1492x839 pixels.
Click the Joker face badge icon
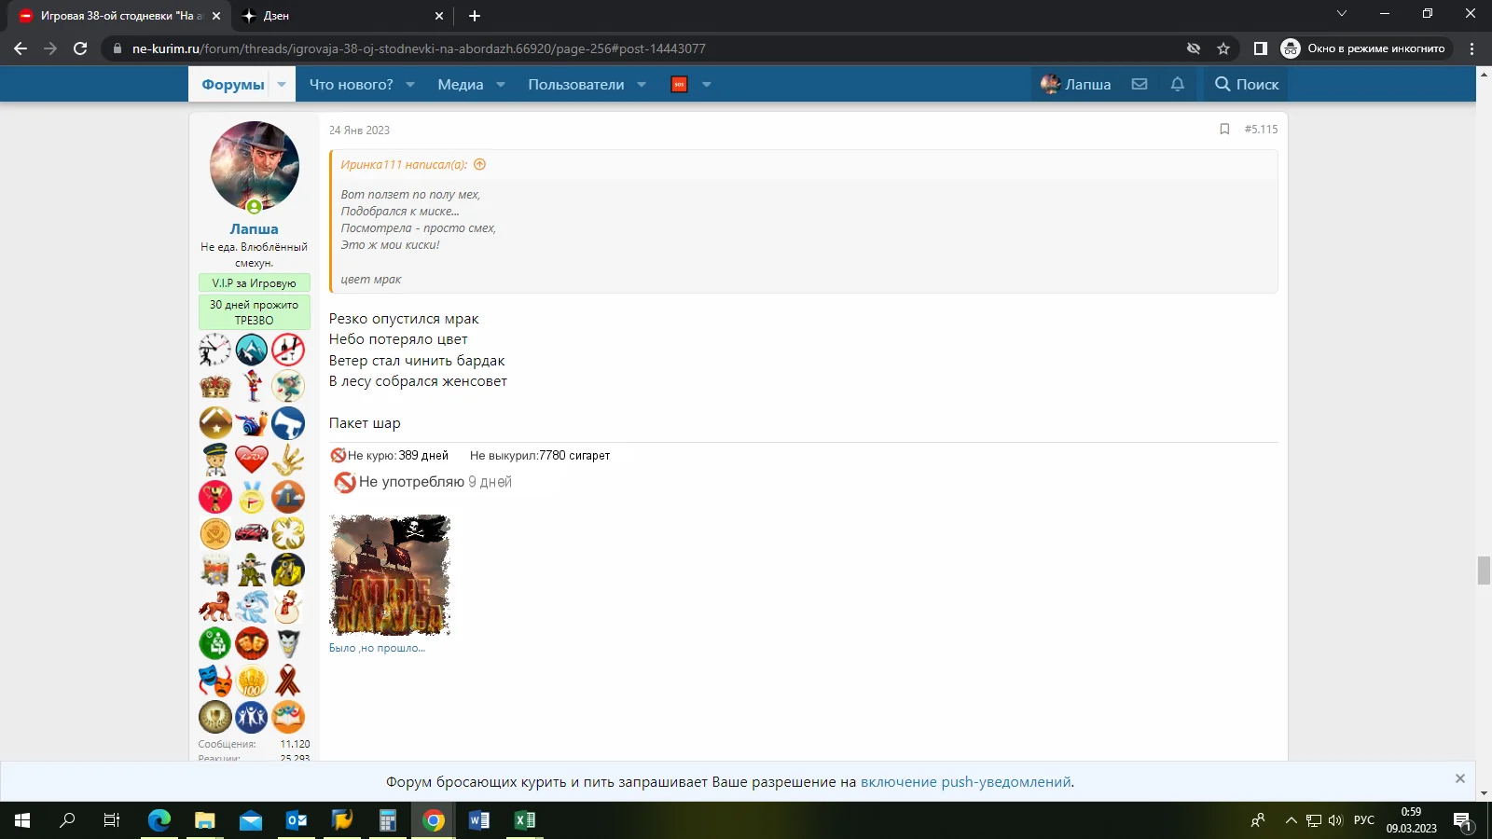288,643
